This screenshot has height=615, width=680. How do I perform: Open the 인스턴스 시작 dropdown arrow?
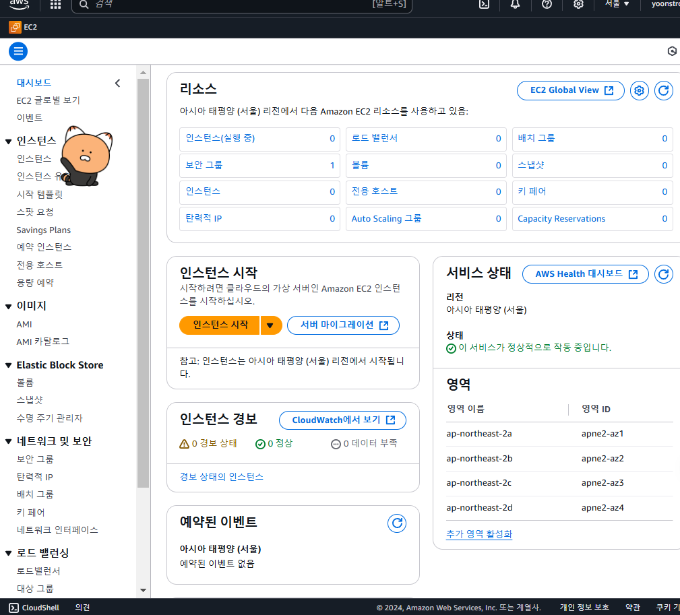[x=270, y=325]
